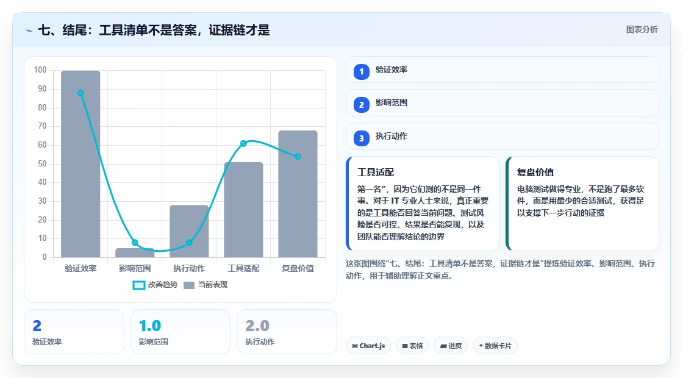Click the trend line point above 验证效率
Image resolution: width=683 pixels, height=378 pixels.
(x=80, y=93)
